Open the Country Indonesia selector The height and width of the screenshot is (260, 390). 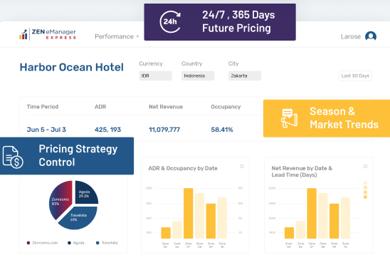tap(198, 76)
